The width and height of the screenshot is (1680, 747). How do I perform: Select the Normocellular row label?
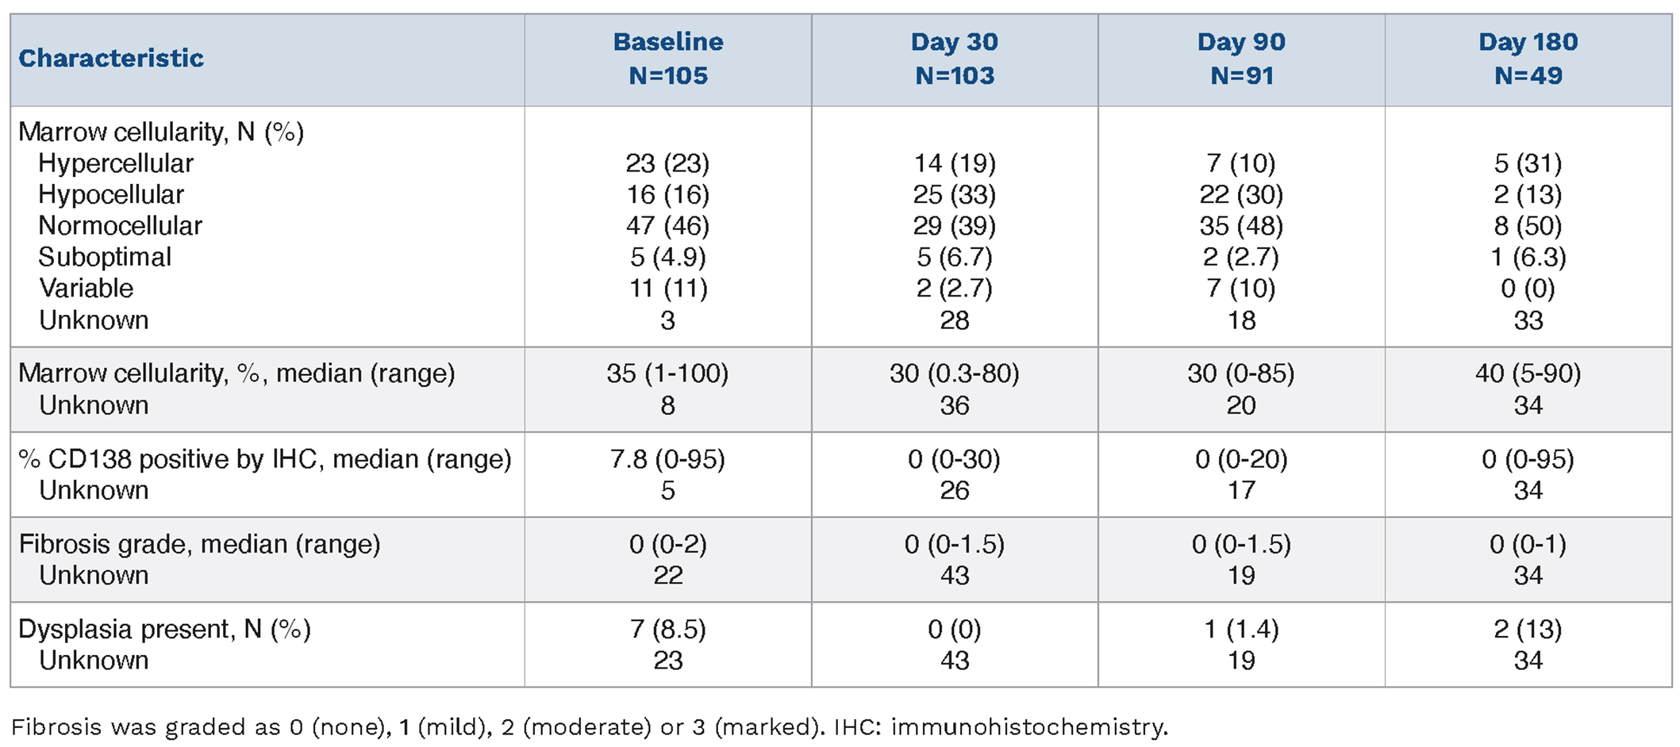(x=120, y=226)
